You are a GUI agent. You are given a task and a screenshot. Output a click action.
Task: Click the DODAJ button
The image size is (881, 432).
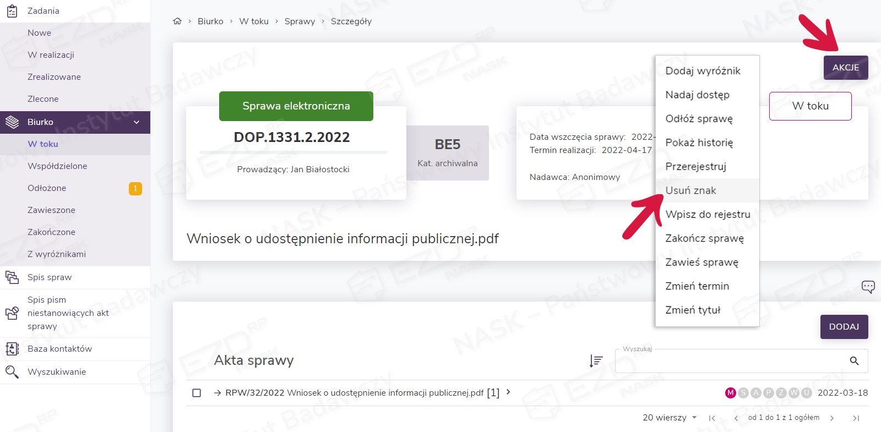click(844, 327)
